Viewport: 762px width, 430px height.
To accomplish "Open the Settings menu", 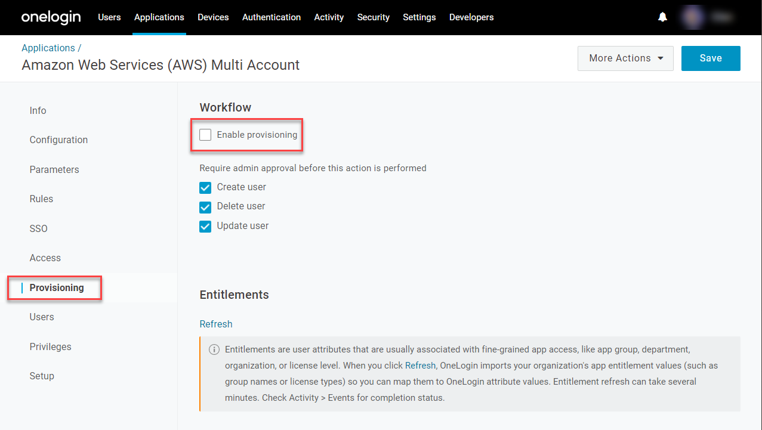I will (x=419, y=17).
